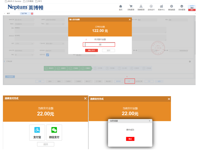Click progress step number 5
Viewport: 199px width, 152px height.
[x=98, y=68]
